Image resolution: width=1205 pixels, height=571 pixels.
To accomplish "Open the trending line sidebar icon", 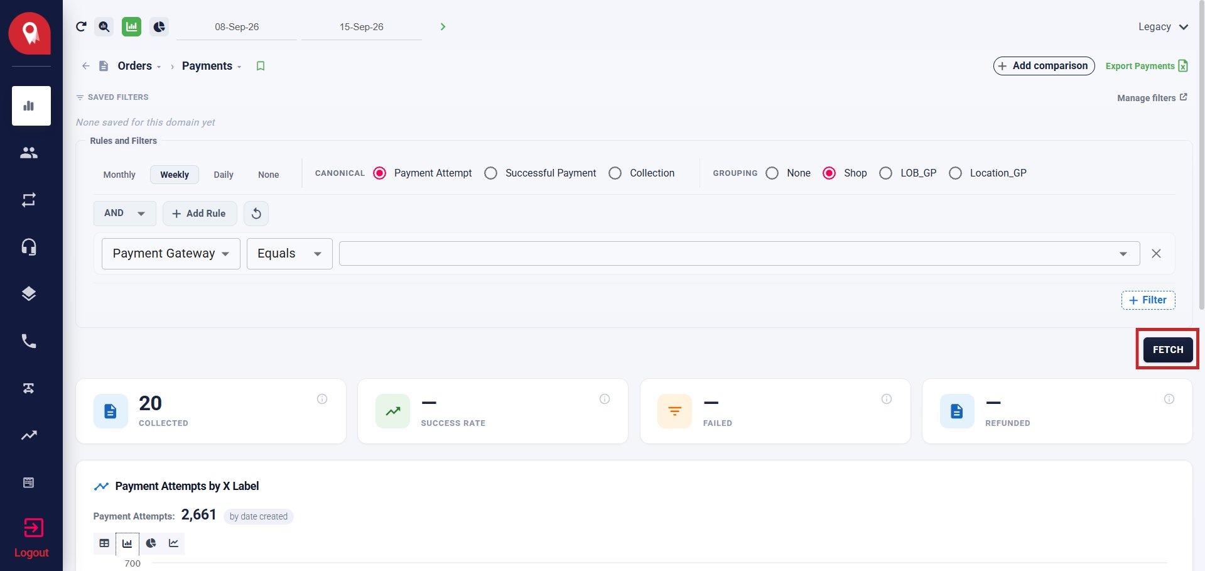I will pos(29,435).
